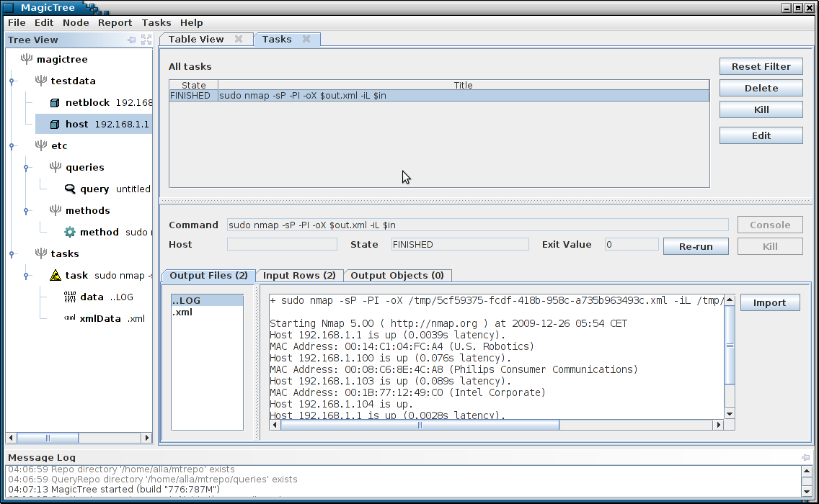Close the Tasks tab

coord(306,39)
